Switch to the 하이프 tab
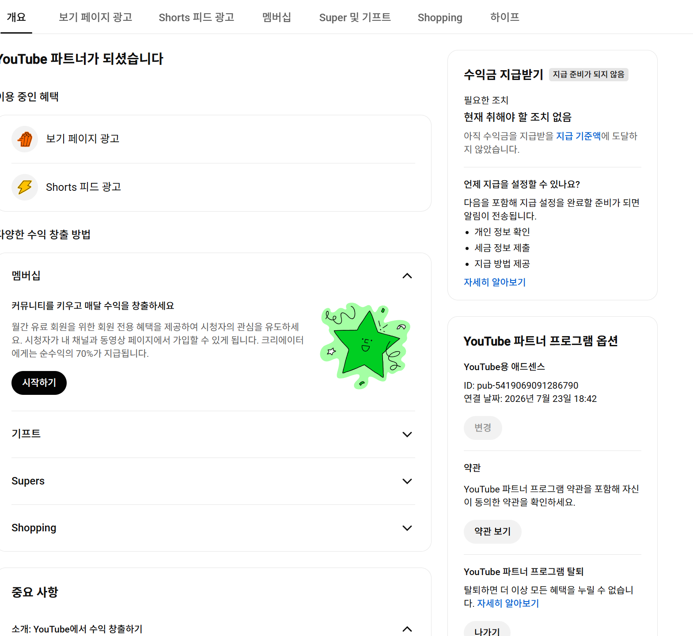Screen dimensions: 693x636 click(505, 17)
